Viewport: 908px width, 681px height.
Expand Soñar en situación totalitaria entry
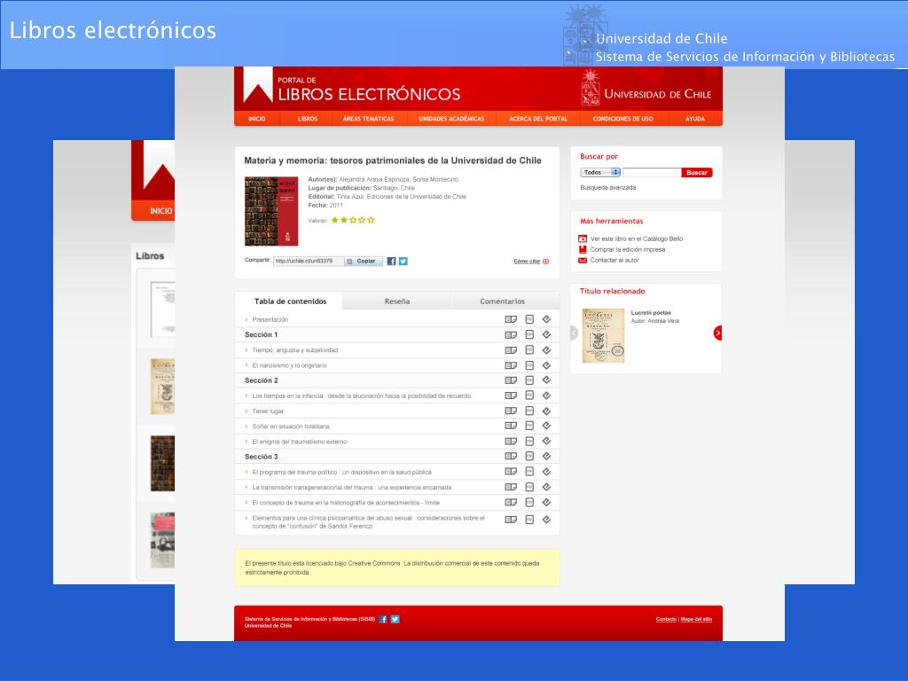247,427
